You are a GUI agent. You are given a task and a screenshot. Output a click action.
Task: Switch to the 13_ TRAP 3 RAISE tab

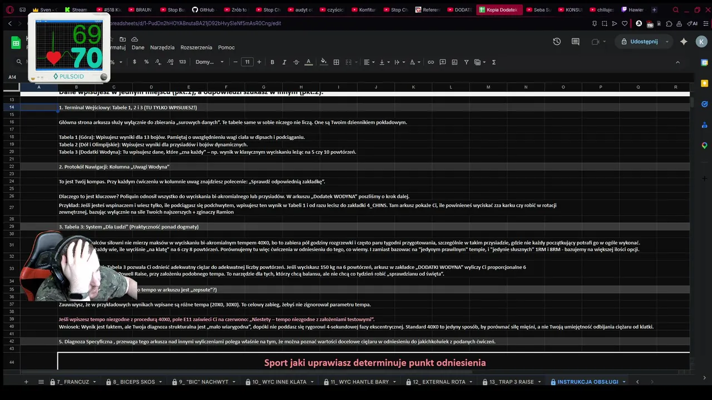click(511, 382)
